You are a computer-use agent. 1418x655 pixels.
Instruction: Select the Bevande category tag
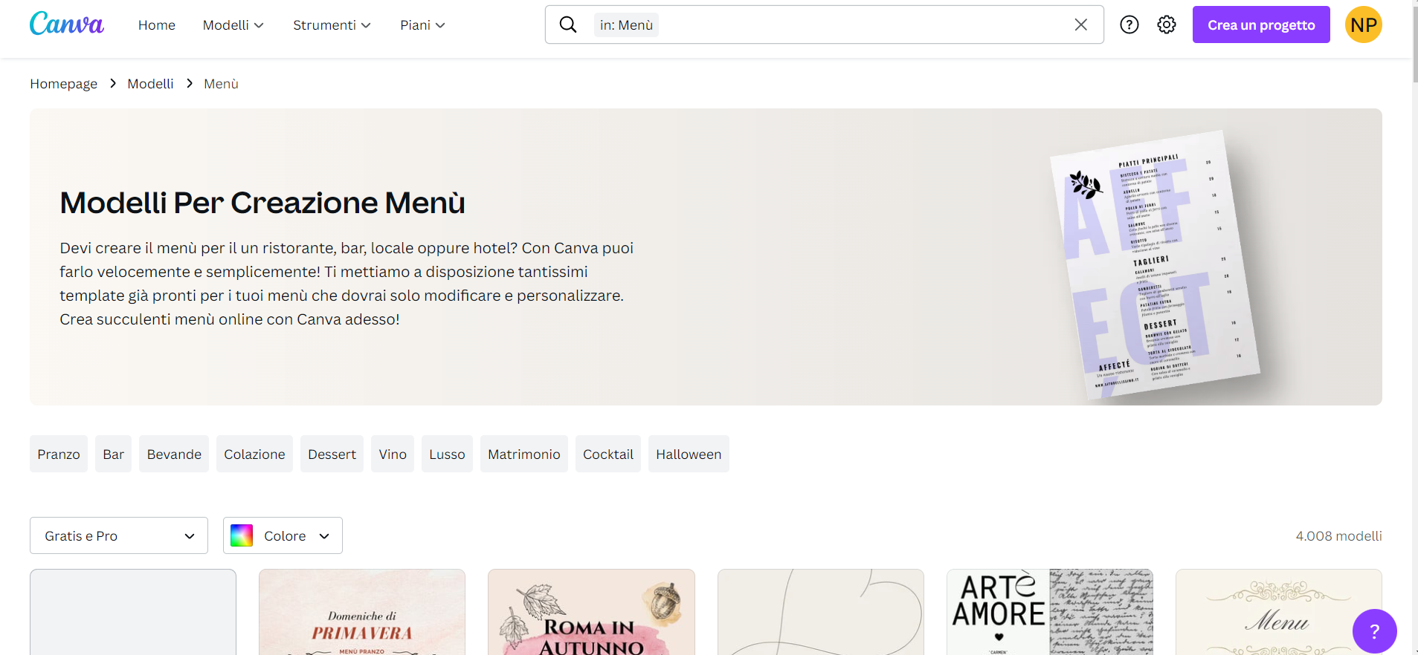coord(174,454)
